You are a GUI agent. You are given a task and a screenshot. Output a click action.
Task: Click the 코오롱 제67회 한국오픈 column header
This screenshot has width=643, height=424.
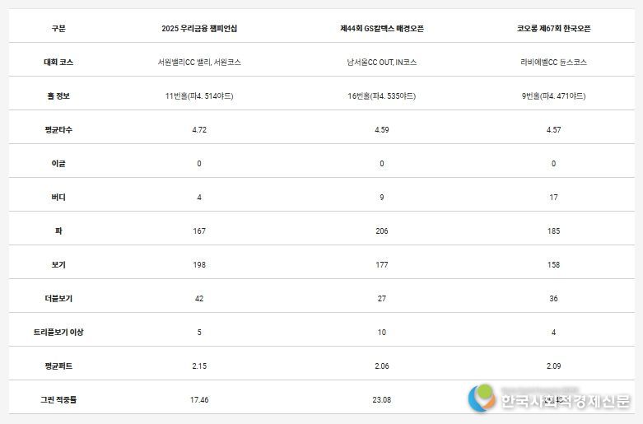[553, 28]
